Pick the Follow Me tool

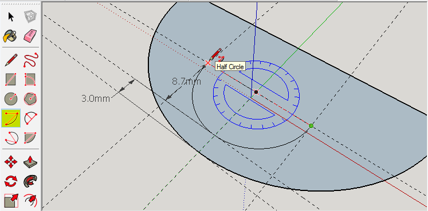[x=30, y=181]
